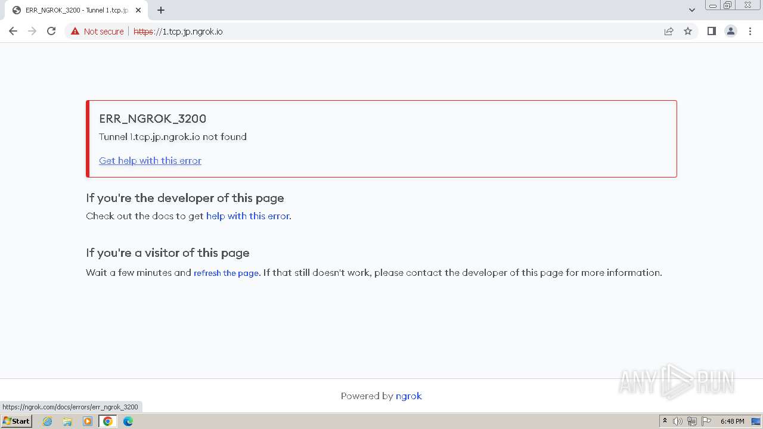
Task: Open Action Center flag tray icon
Action: pyautogui.click(x=706, y=421)
